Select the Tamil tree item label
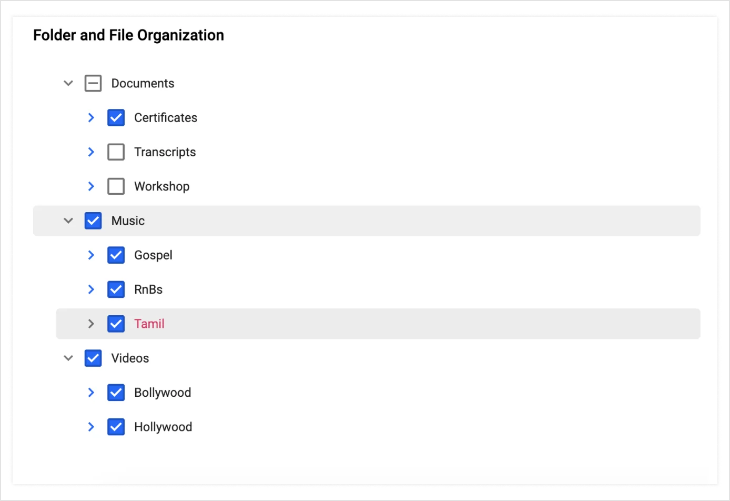 [149, 324]
